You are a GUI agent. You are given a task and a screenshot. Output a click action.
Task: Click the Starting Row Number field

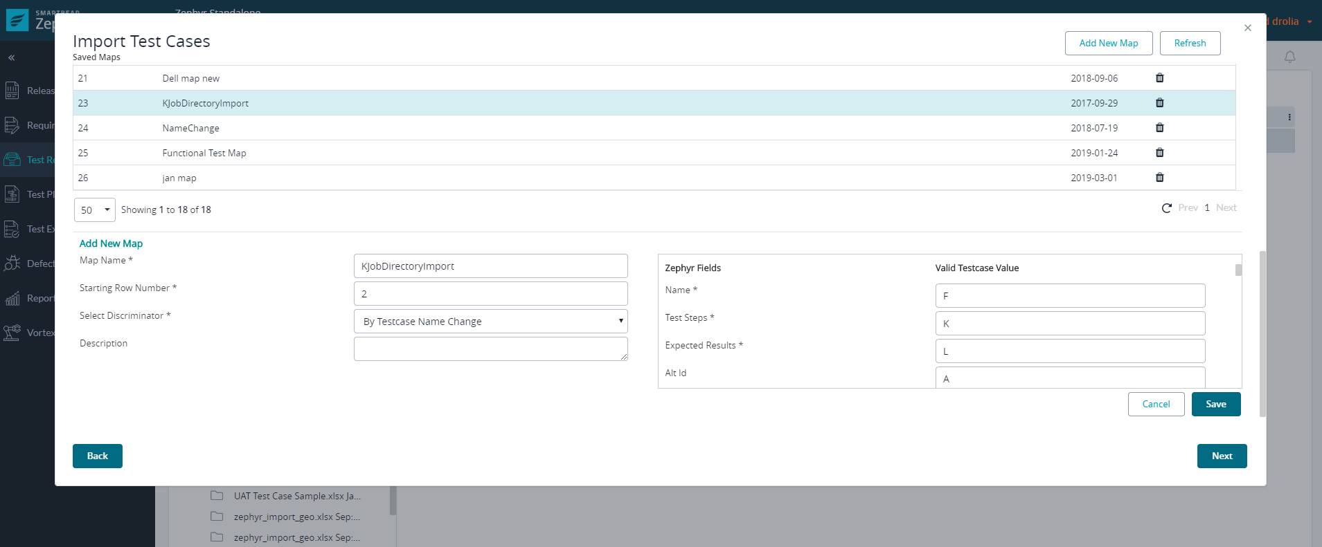(x=490, y=294)
